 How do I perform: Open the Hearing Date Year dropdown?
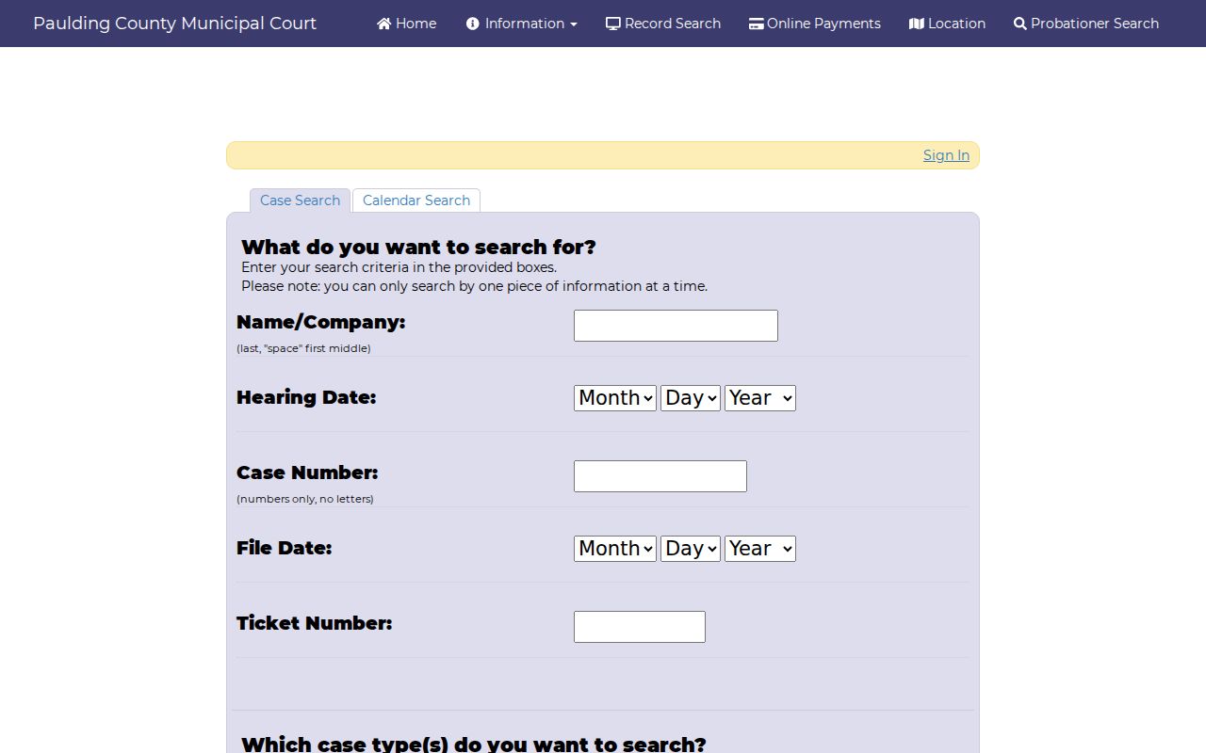coord(760,398)
